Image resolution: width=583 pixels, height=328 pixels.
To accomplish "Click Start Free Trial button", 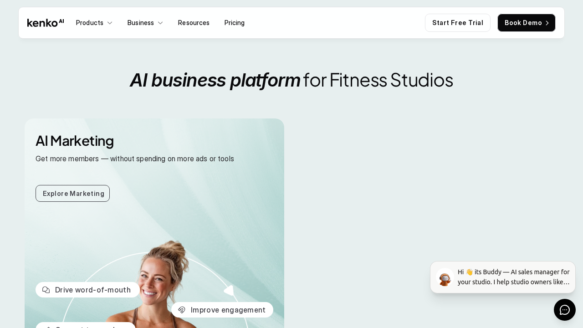I will (x=458, y=23).
